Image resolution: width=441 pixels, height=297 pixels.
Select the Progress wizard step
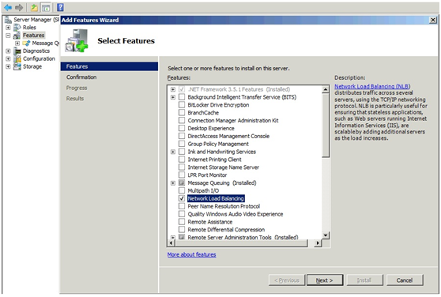77,88
